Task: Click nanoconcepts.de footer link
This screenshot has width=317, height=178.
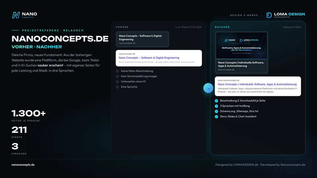Action: 23,165
